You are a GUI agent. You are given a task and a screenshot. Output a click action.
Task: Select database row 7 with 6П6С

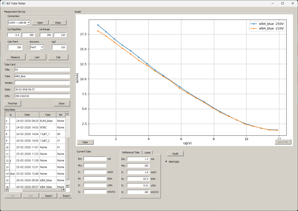tap(35, 127)
